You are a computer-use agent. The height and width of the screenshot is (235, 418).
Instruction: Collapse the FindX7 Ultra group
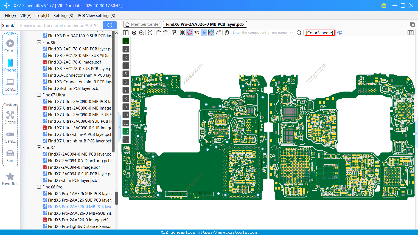(39, 95)
